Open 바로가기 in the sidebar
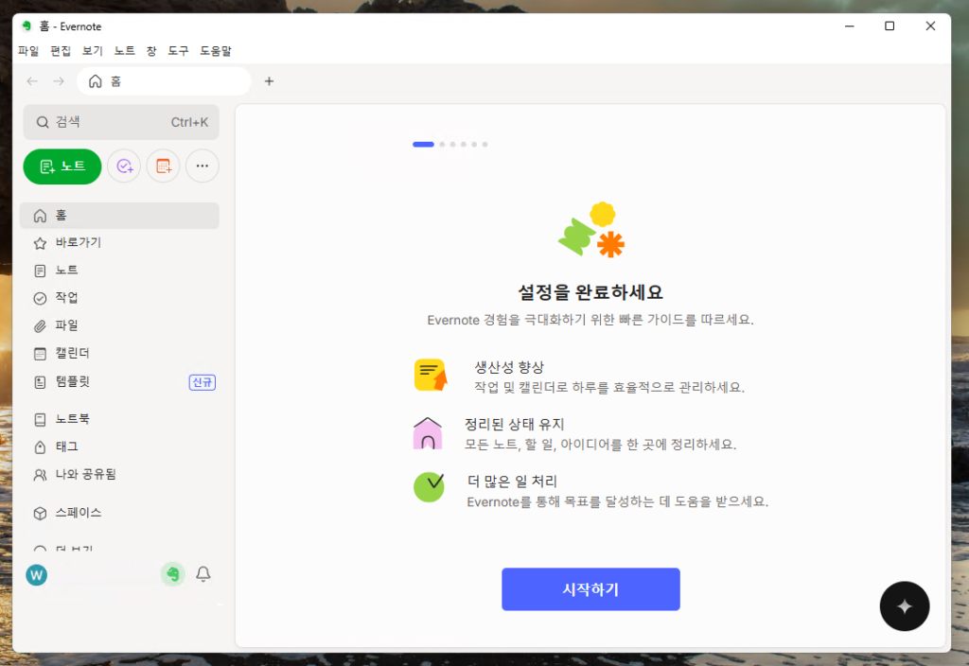This screenshot has width=969, height=666. [78, 242]
